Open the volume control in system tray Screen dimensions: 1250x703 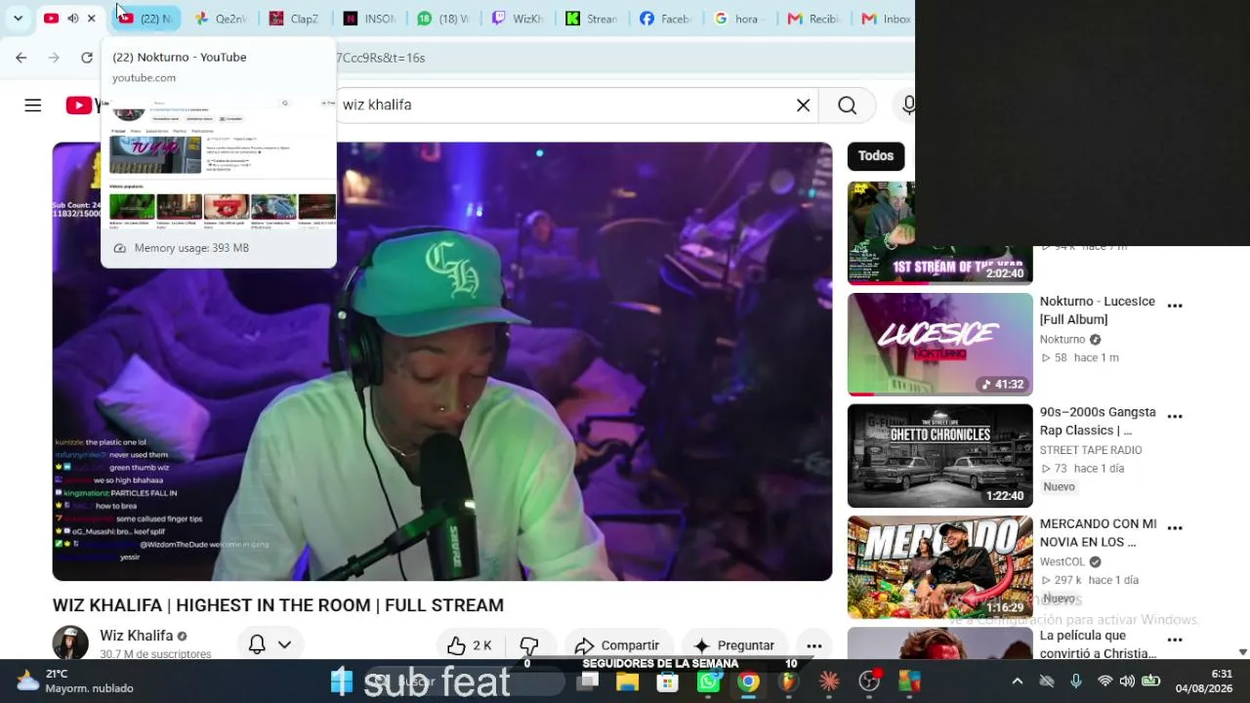1127,682
